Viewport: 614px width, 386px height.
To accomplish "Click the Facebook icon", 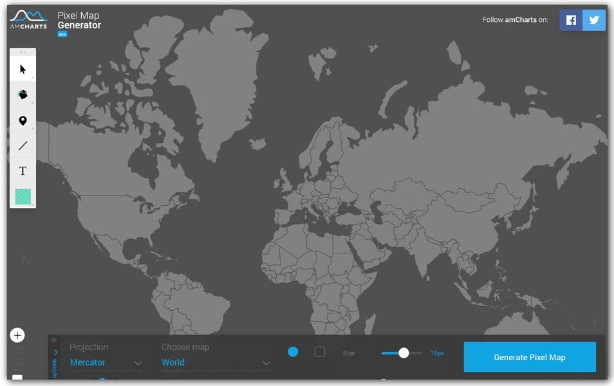I will point(570,20).
